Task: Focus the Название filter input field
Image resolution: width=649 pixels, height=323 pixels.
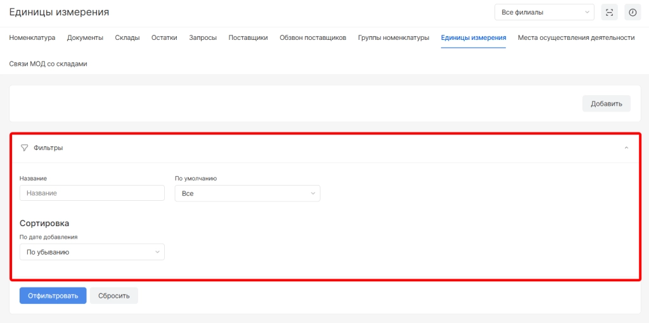Action: [92, 193]
